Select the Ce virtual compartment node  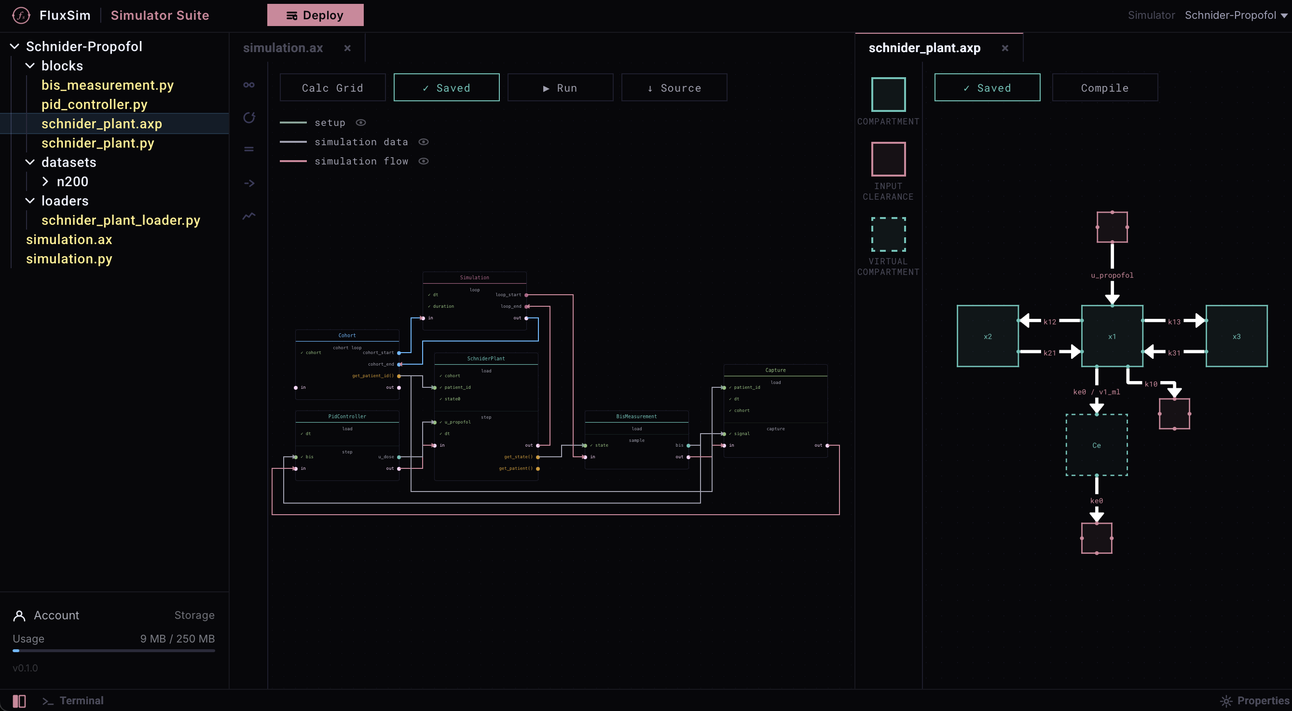[1097, 445]
